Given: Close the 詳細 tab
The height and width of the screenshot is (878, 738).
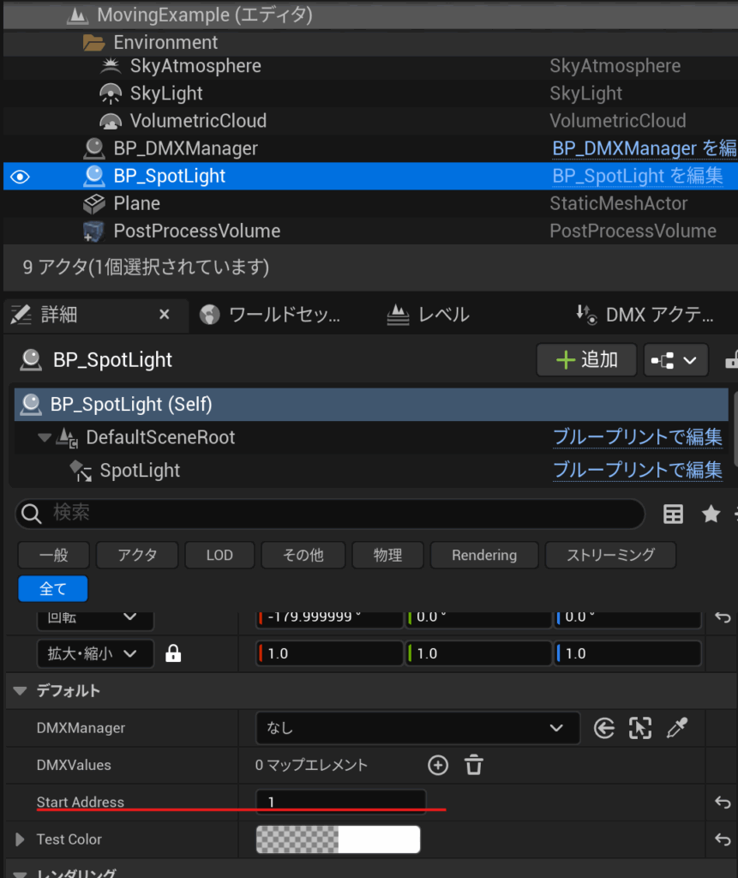Looking at the screenshot, I should pos(164,315).
